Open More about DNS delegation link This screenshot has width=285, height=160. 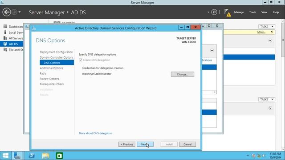(x=95, y=133)
